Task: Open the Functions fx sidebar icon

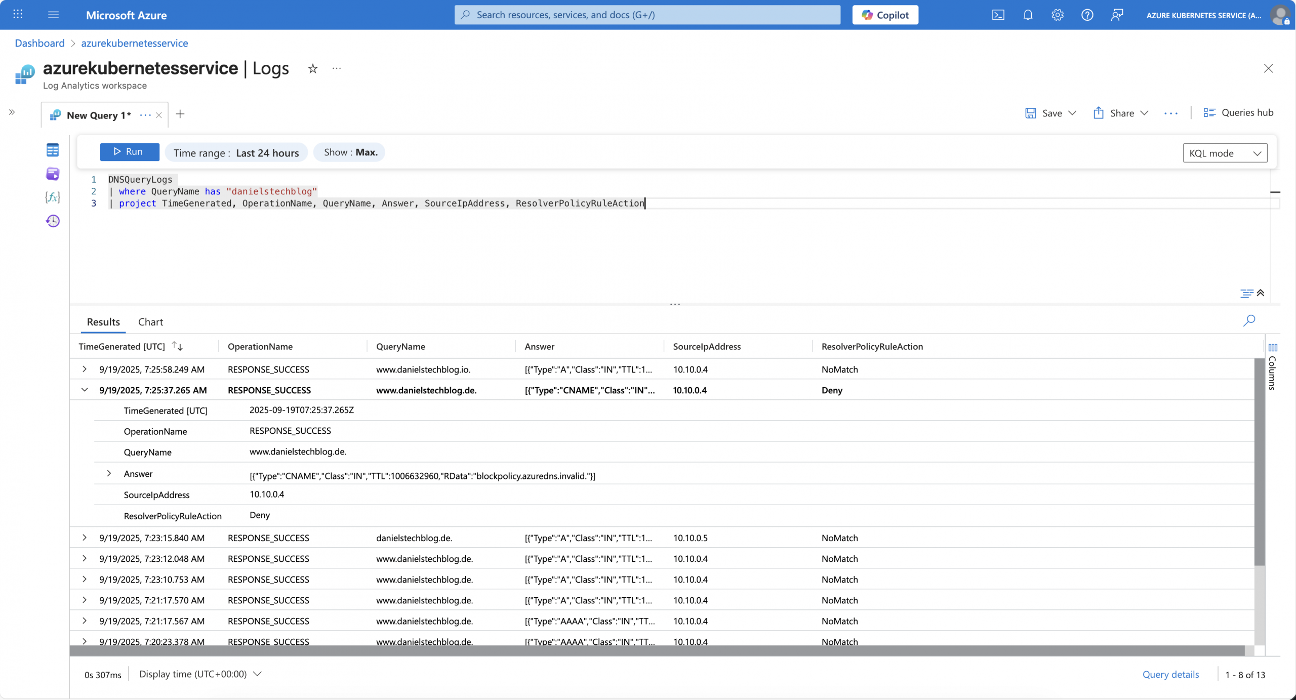Action: pyautogui.click(x=53, y=197)
